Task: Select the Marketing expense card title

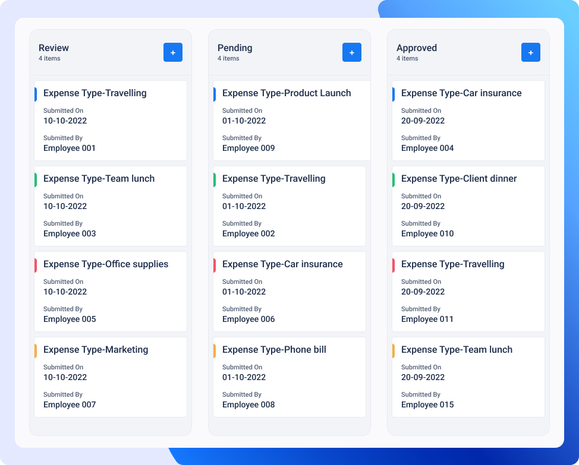Action: (96, 350)
